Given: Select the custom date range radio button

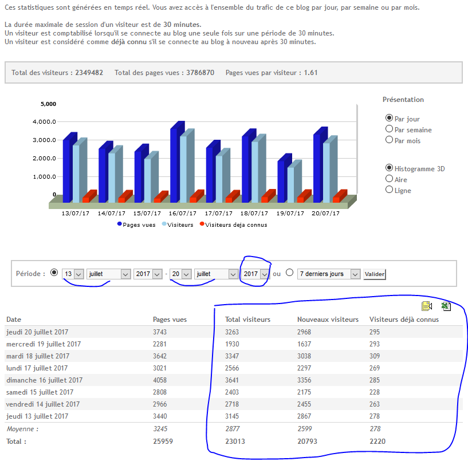Looking at the screenshot, I should [x=54, y=273].
